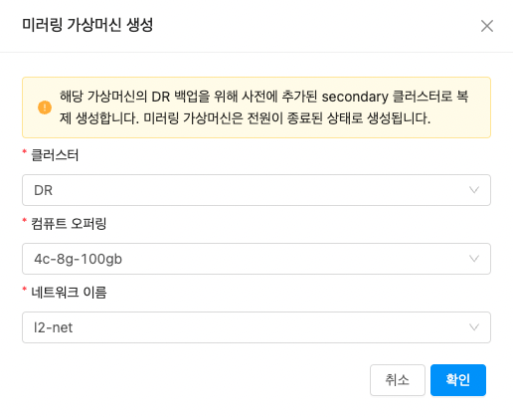
Task: Click the yellow DR backup notice text
Action: (x=263, y=107)
